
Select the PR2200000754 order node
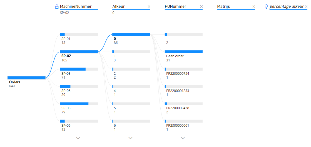(183, 69)
